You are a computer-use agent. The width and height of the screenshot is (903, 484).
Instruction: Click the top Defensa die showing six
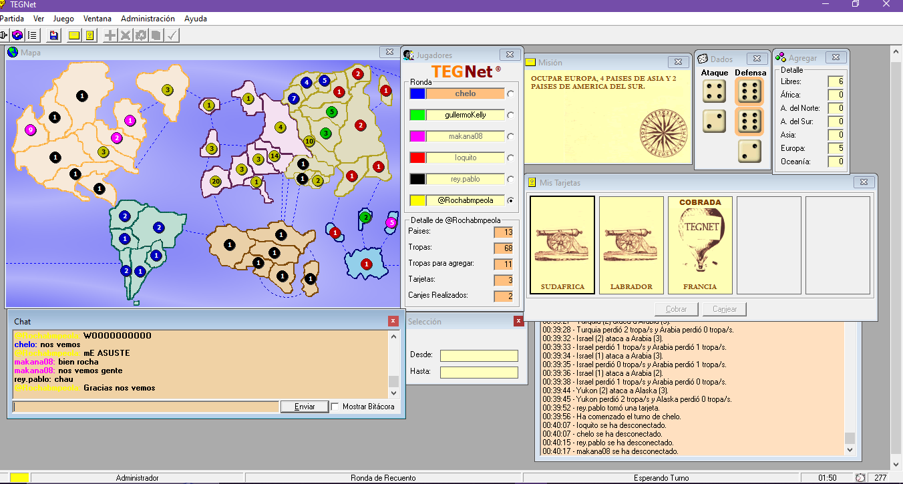pyautogui.click(x=749, y=91)
